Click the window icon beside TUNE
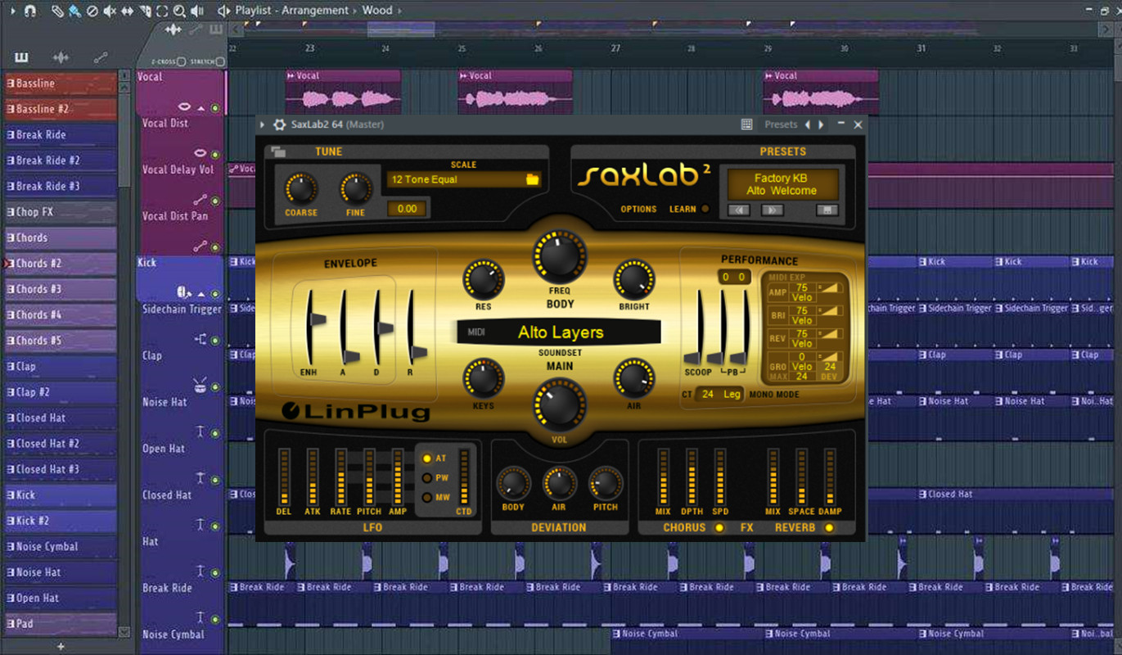 [x=278, y=151]
